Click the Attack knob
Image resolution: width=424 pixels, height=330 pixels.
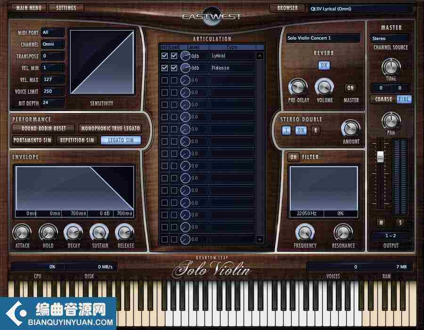[x=22, y=233]
